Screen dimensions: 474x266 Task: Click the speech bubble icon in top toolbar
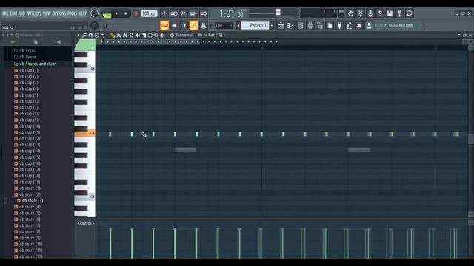coord(410,13)
